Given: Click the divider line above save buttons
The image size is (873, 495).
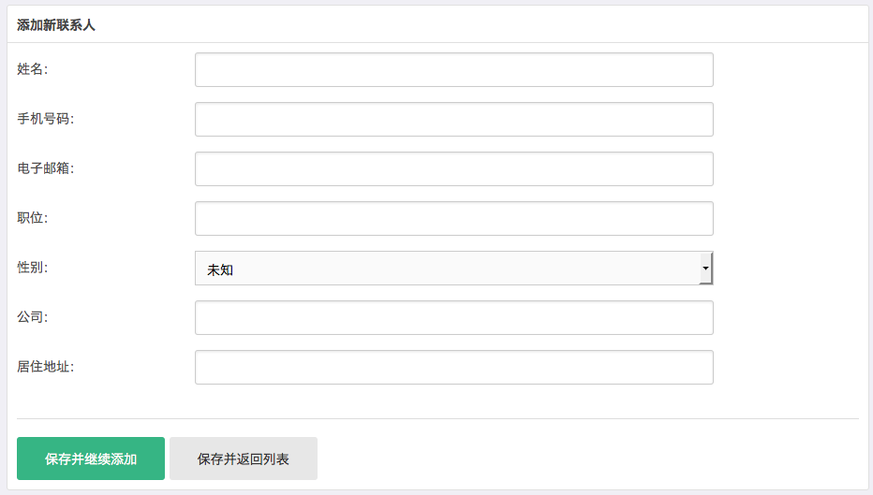Looking at the screenshot, I should (x=437, y=418).
